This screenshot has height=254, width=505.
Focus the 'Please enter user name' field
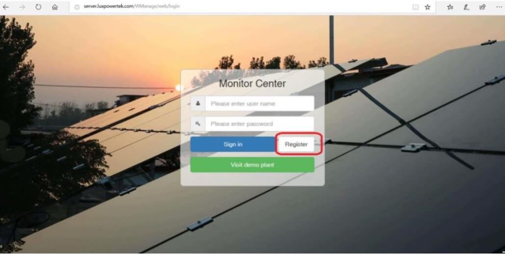[260, 103]
